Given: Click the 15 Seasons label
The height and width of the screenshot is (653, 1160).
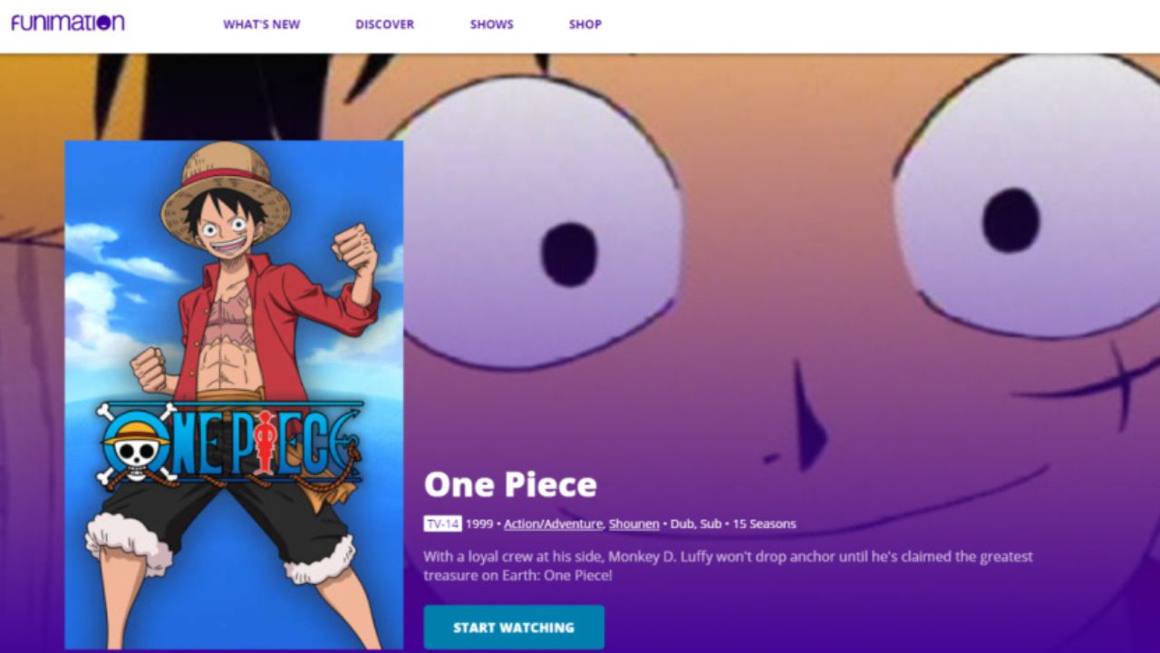Looking at the screenshot, I should [x=765, y=524].
